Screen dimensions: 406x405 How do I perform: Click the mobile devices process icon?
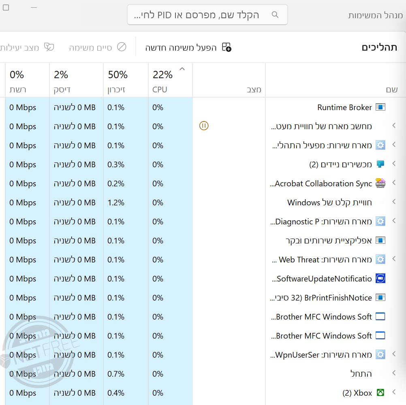[380, 164]
